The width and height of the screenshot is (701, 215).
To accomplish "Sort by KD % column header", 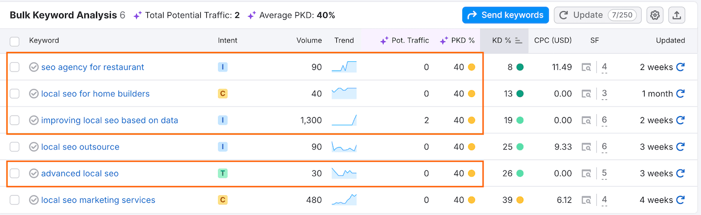I will [x=502, y=41].
